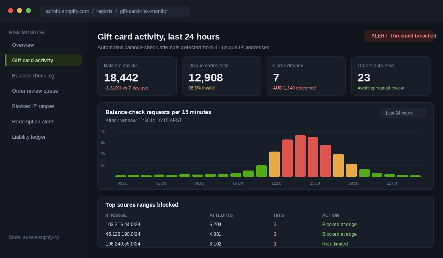The height and width of the screenshot is (258, 443).
Task: Select the Cards drained card
Action: 306,76
